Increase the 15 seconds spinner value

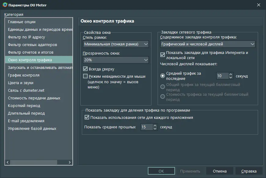(x=155, y=125)
